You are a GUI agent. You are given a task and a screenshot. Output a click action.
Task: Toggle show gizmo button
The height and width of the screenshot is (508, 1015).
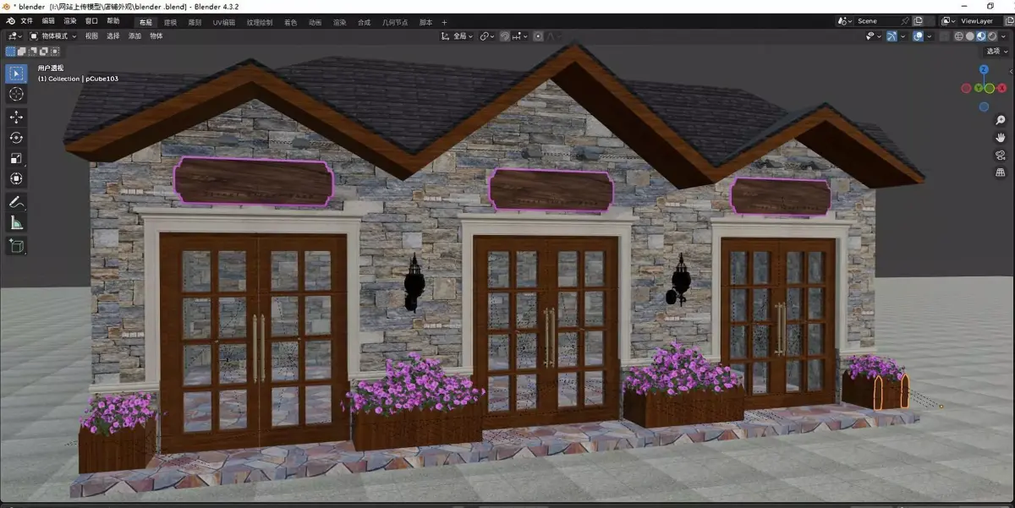(892, 36)
